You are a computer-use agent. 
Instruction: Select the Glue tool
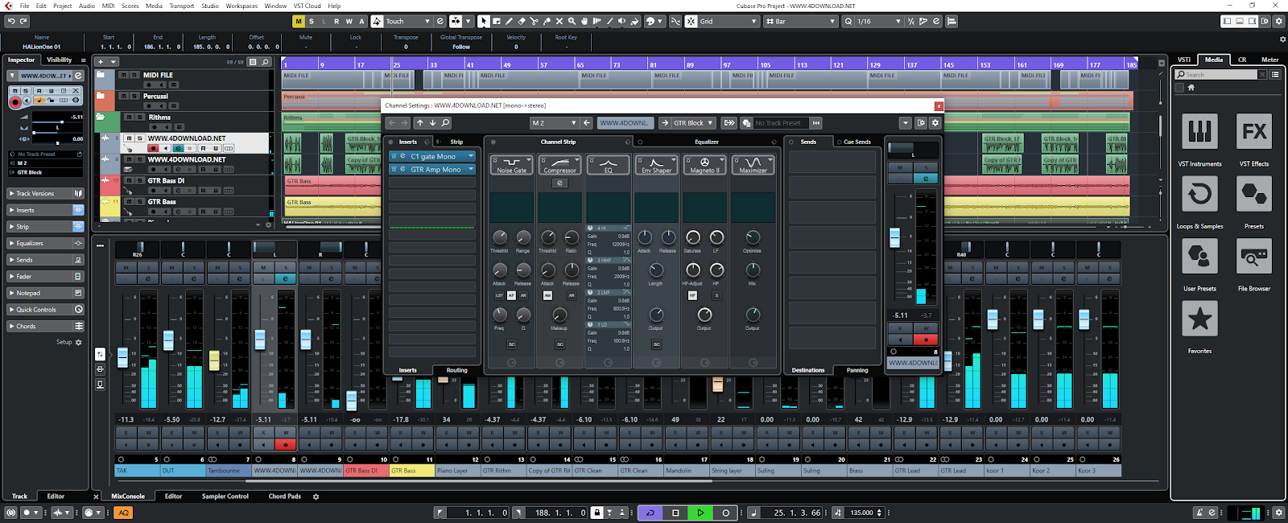[547, 22]
